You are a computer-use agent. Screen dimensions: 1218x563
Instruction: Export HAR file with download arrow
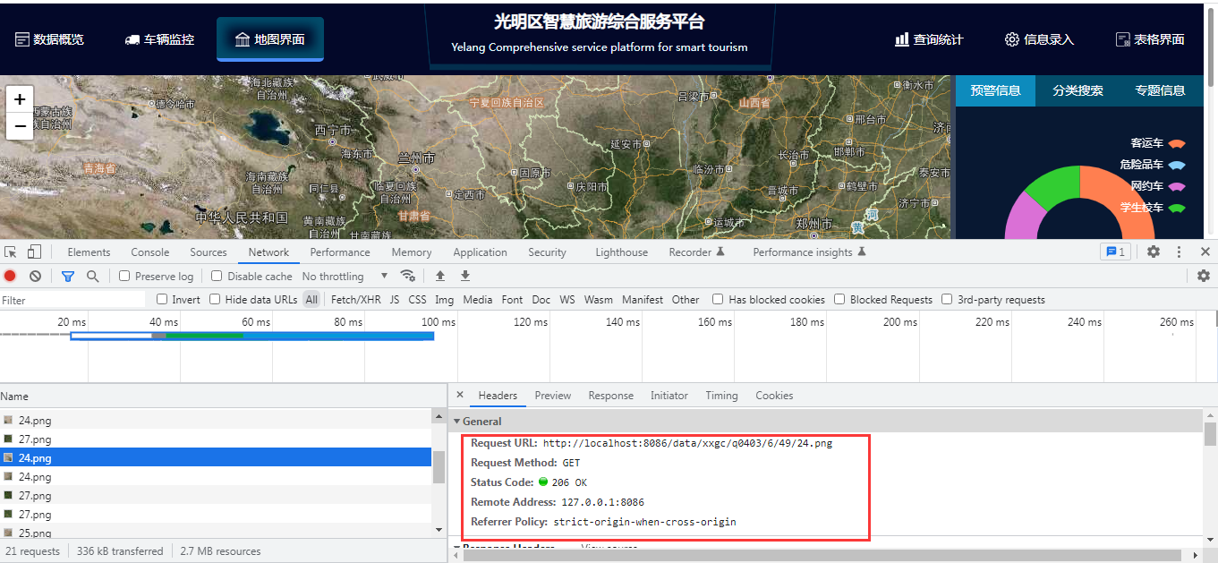(x=465, y=276)
